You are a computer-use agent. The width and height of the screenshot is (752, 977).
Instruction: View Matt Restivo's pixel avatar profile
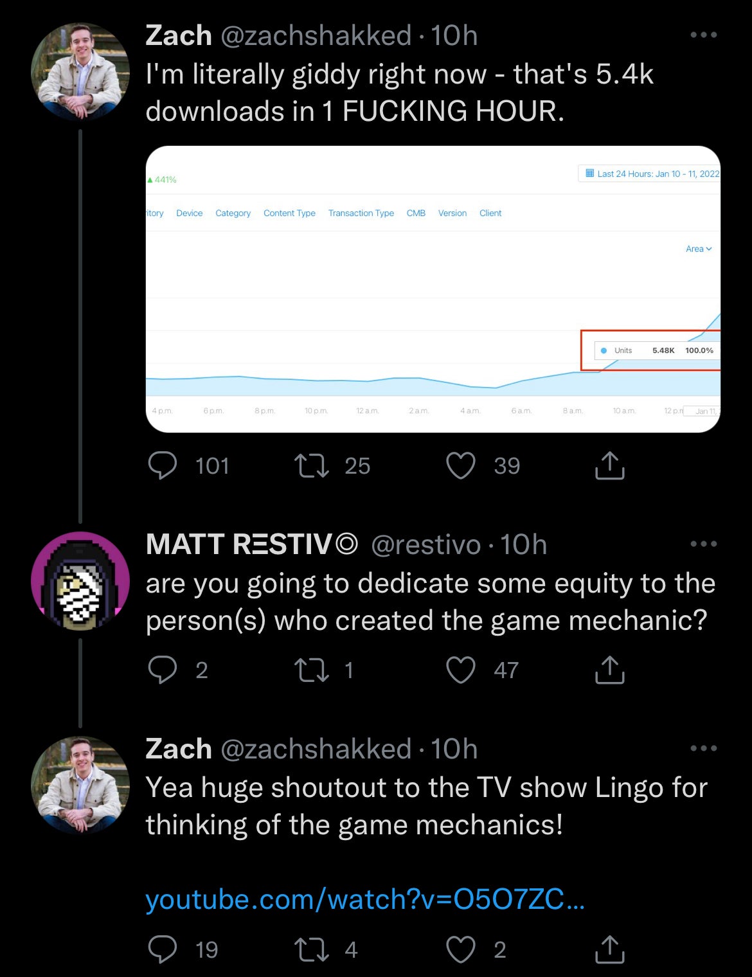click(80, 581)
